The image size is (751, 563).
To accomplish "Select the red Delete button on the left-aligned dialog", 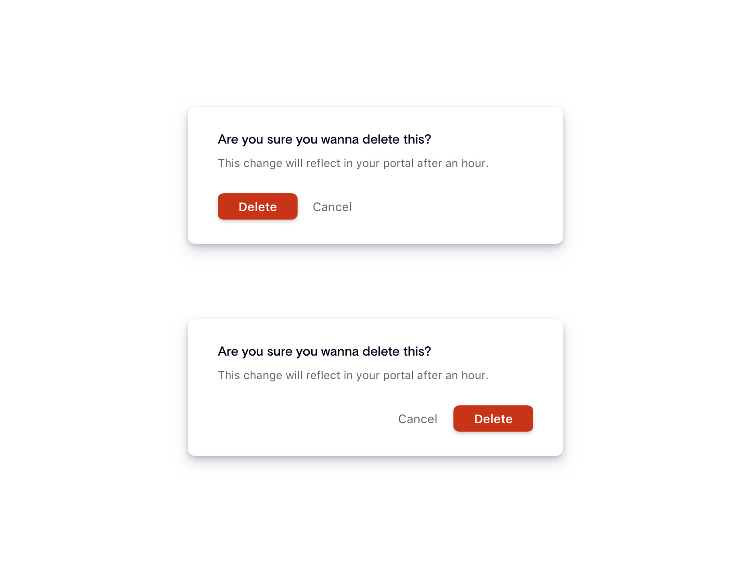I will 257,206.
